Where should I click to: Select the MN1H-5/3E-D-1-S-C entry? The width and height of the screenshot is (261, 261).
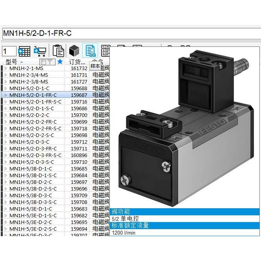pos(33,216)
